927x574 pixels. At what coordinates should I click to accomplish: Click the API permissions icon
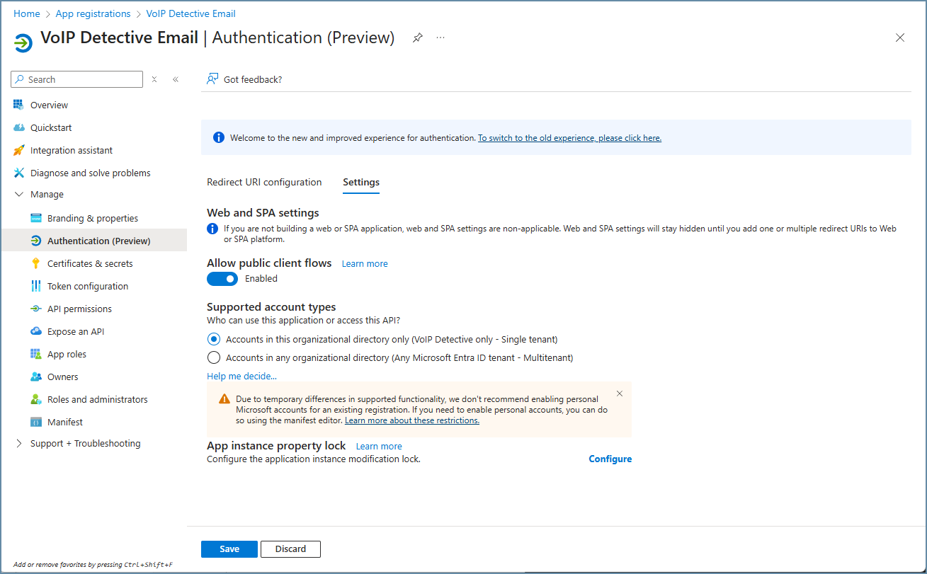(36, 309)
